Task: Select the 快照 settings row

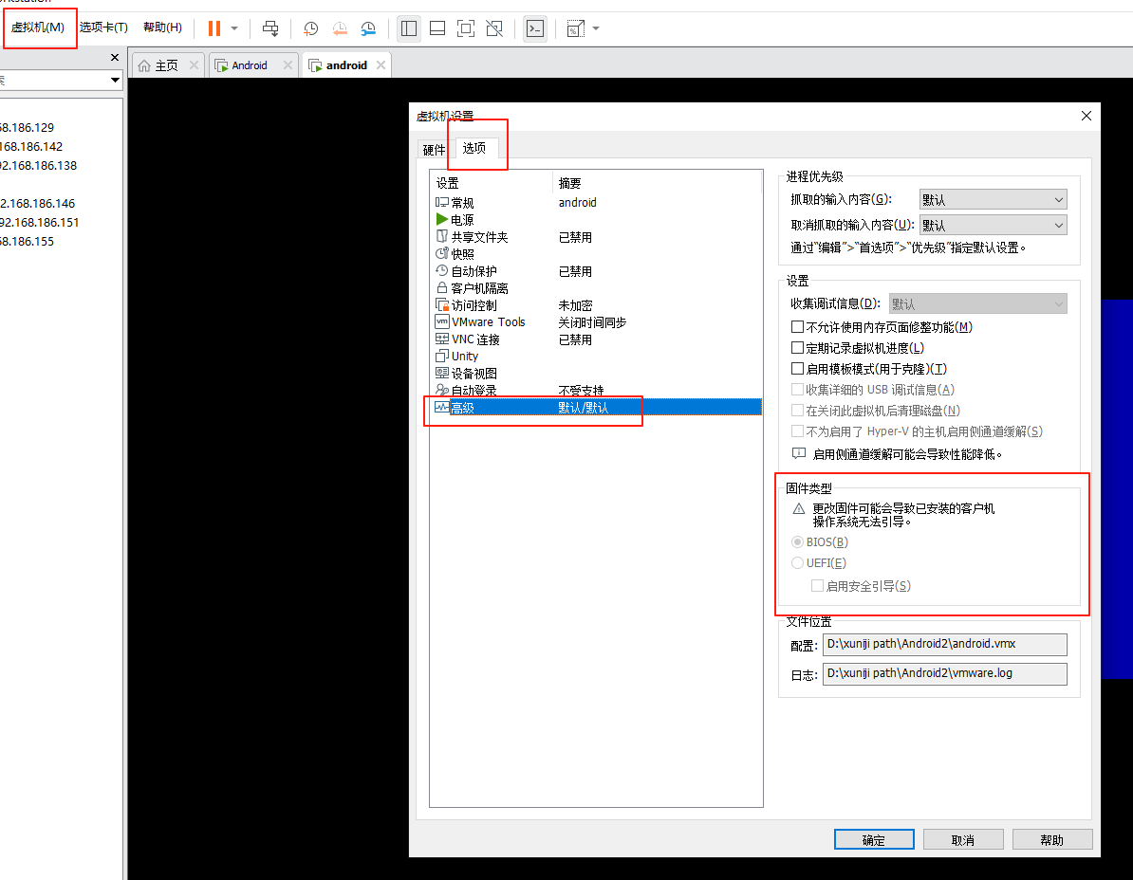Action: (x=595, y=254)
